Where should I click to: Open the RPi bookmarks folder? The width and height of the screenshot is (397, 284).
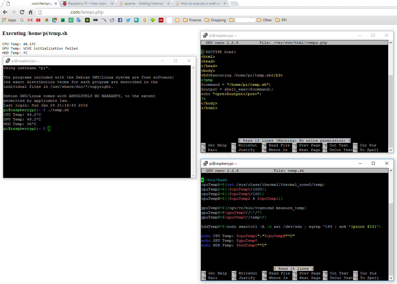click(281, 20)
